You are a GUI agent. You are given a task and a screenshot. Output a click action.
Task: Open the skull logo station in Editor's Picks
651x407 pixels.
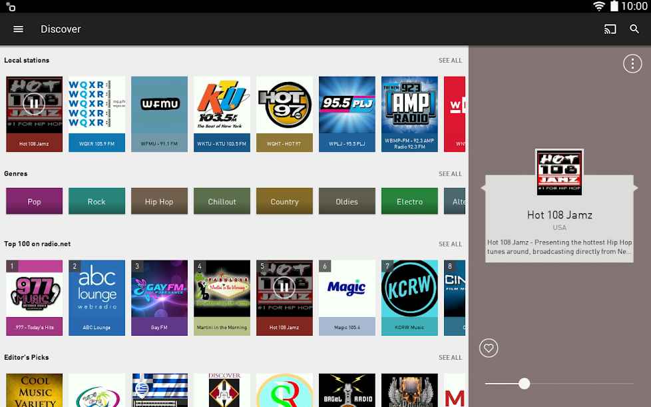point(410,390)
